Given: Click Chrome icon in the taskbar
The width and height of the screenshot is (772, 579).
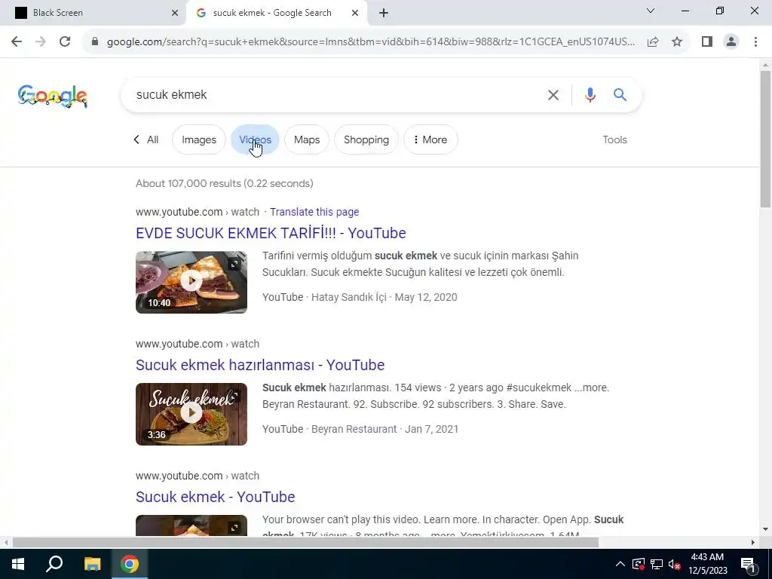Looking at the screenshot, I should 130,564.
